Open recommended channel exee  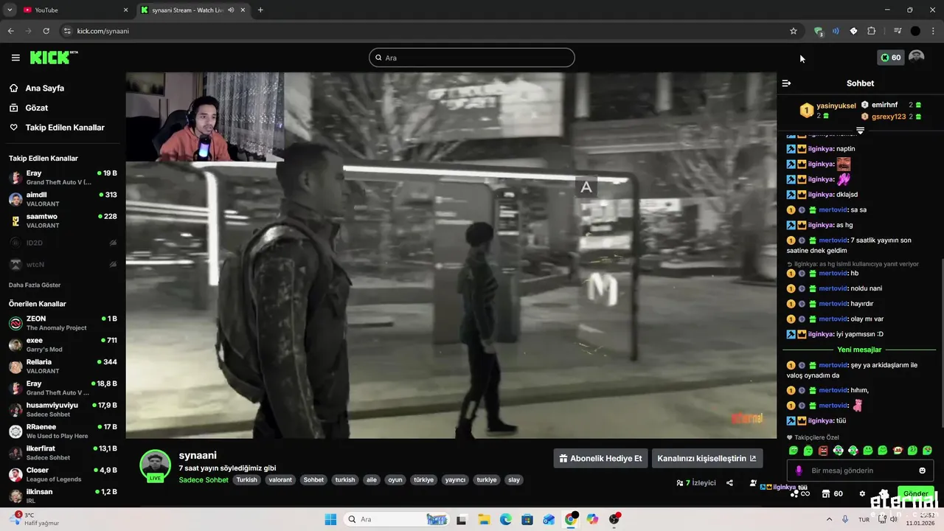coord(63,344)
